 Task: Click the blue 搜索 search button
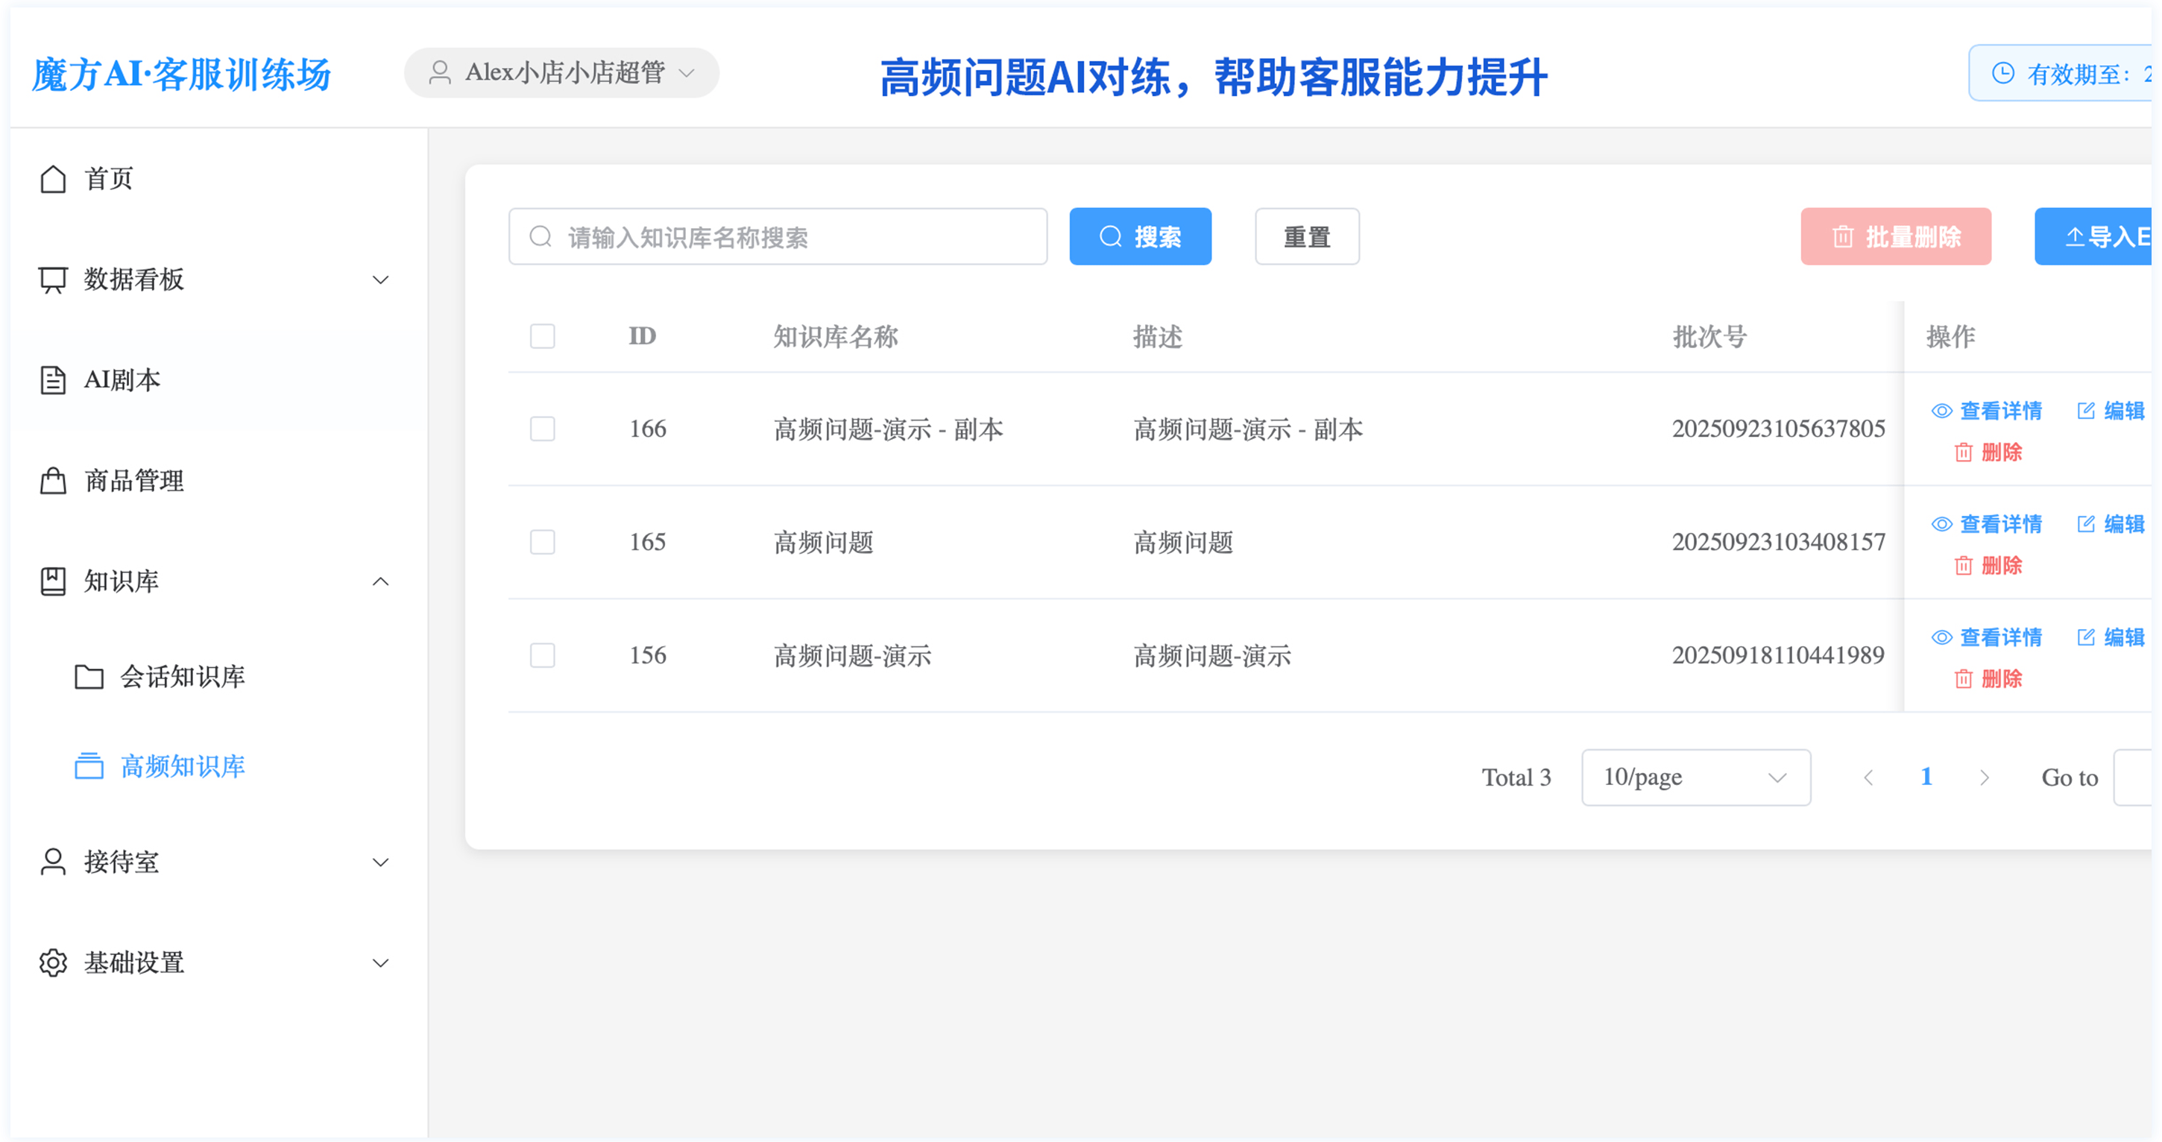(1140, 236)
